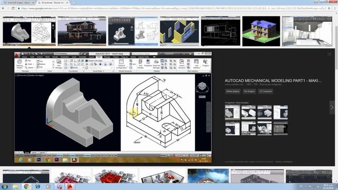The height and width of the screenshot is (190, 338).
Task: Launch Internet Explorer from the taskbar
Action: point(37,186)
